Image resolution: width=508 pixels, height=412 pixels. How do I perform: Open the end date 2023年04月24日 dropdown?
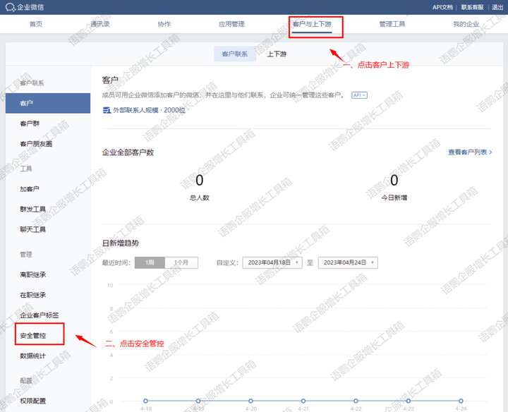tap(348, 262)
